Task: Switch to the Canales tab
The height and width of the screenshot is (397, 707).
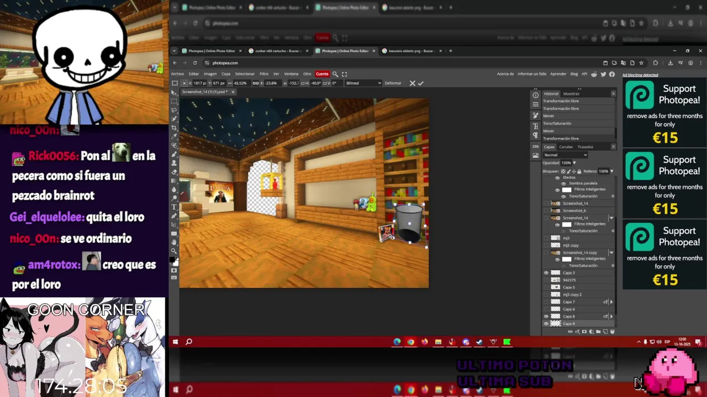Action: tap(566, 147)
